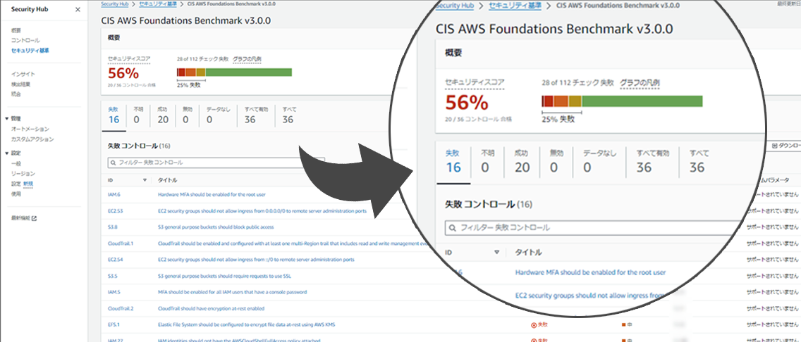Viewport: 801px width, 342px height.
Task: Open コントロール in the sidebar navigation
Action: pos(25,40)
